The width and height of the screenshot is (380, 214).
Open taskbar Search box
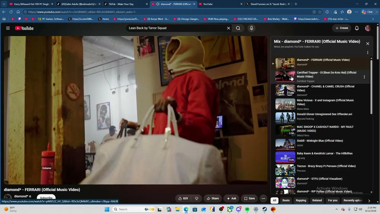133,209
